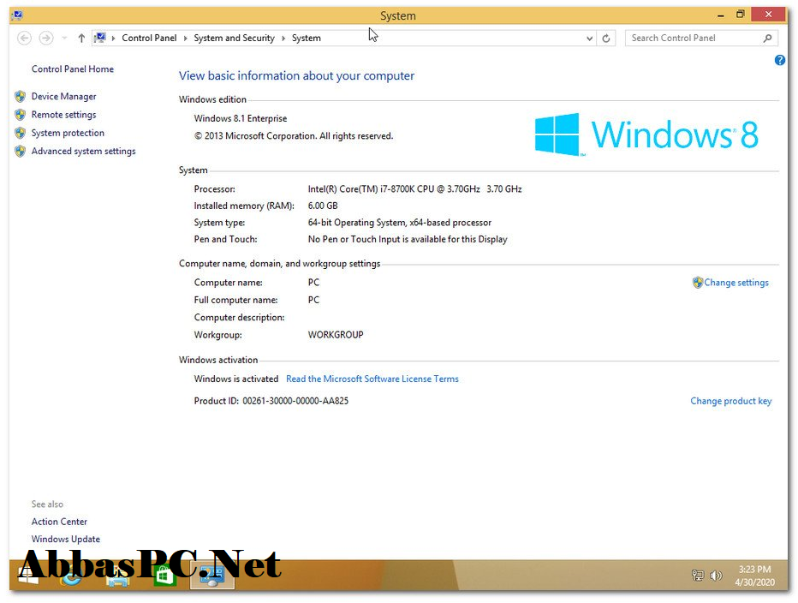Open File Explorer from the taskbar
The width and height of the screenshot is (798, 603).
(118, 576)
